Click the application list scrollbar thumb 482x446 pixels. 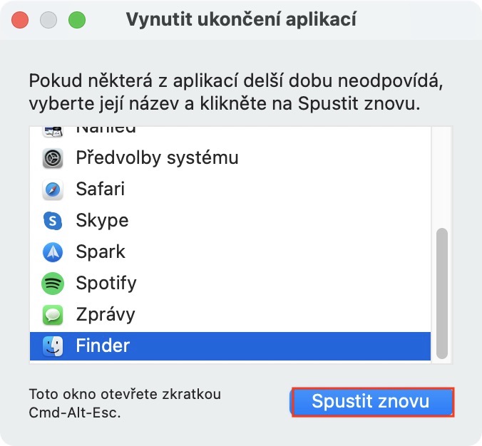click(442, 292)
